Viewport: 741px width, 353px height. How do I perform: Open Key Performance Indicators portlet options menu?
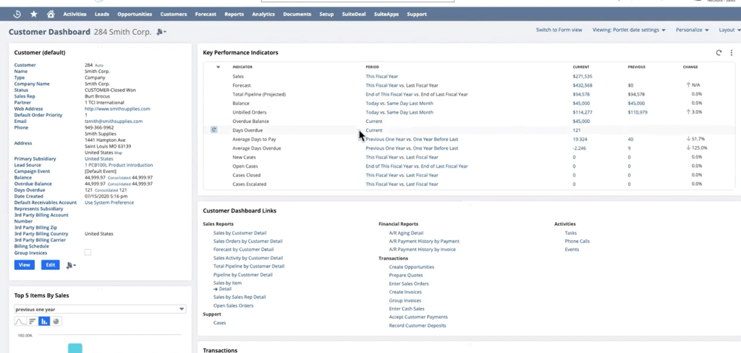click(x=731, y=53)
